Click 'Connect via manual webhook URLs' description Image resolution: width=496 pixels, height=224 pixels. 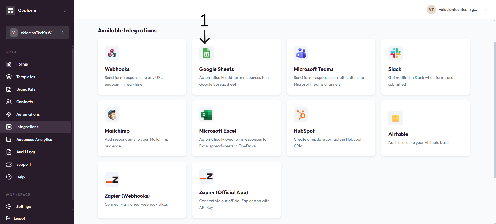point(136,204)
